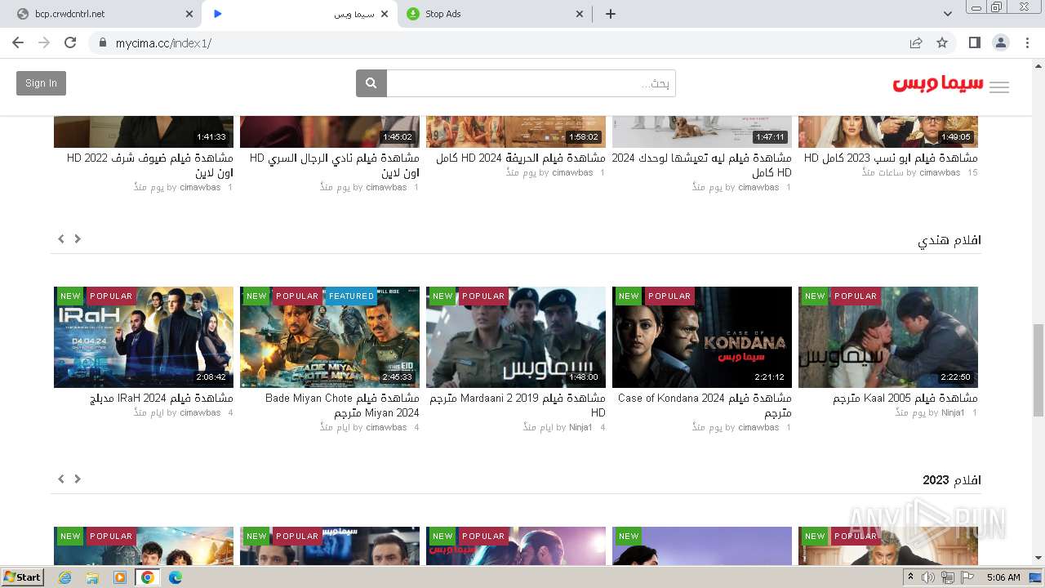This screenshot has height=588, width=1045.
Task: Click the Sign In button
Action: (x=41, y=83)
